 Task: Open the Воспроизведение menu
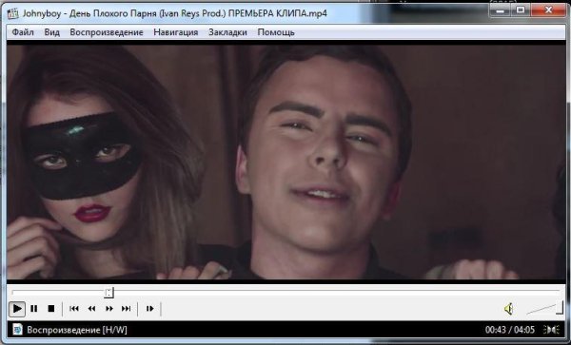pyautogui.click(x=107, y=32)
